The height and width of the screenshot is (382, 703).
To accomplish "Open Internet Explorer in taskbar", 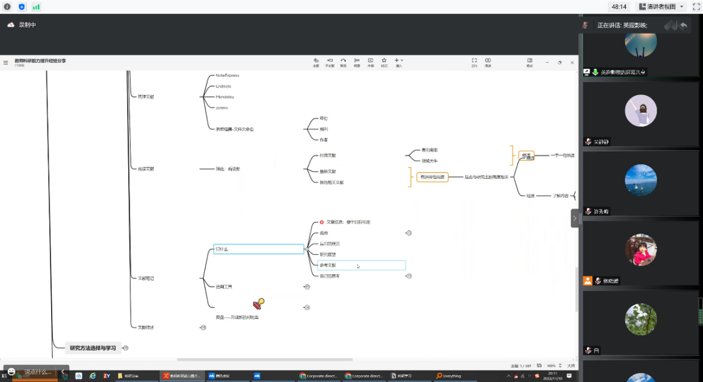I will coord(93,376).
